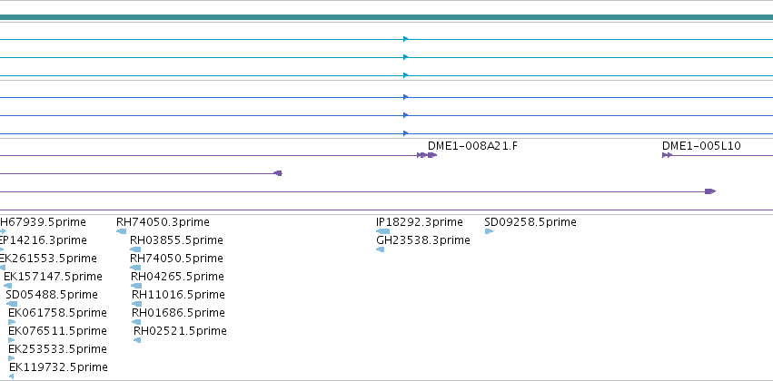This screenshot has width=773, height=381.
Task: Select the RH03855.5prime label
Action: 176,240
